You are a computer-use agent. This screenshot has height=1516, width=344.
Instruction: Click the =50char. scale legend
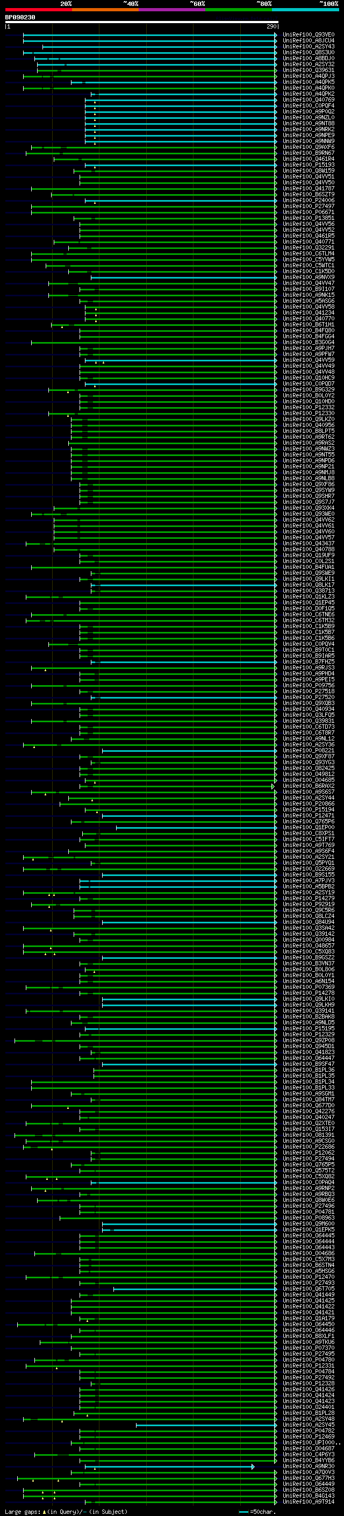pos(257,1511)
